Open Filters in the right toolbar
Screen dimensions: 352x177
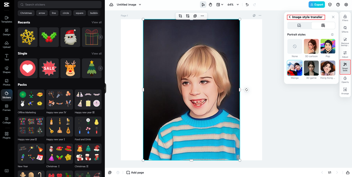[345, 18]
